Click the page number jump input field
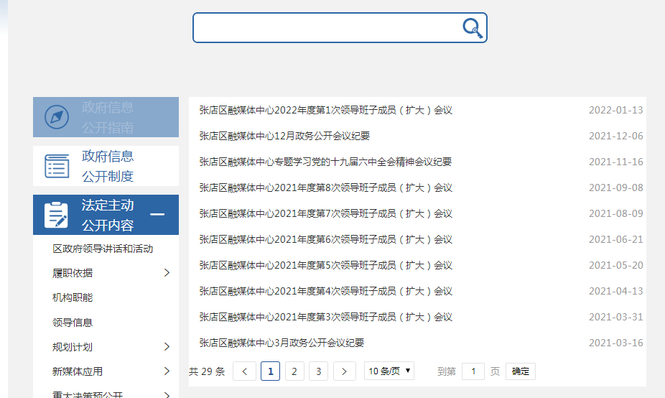This screenshot has height=398, width=665. 473,371
